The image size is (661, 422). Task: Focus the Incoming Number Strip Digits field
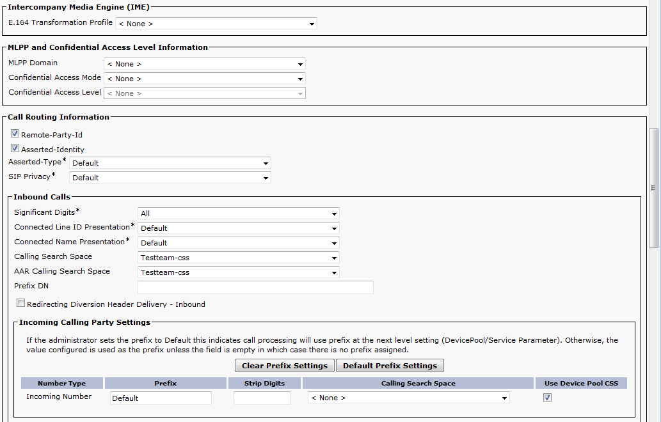(x=262, y=398)
